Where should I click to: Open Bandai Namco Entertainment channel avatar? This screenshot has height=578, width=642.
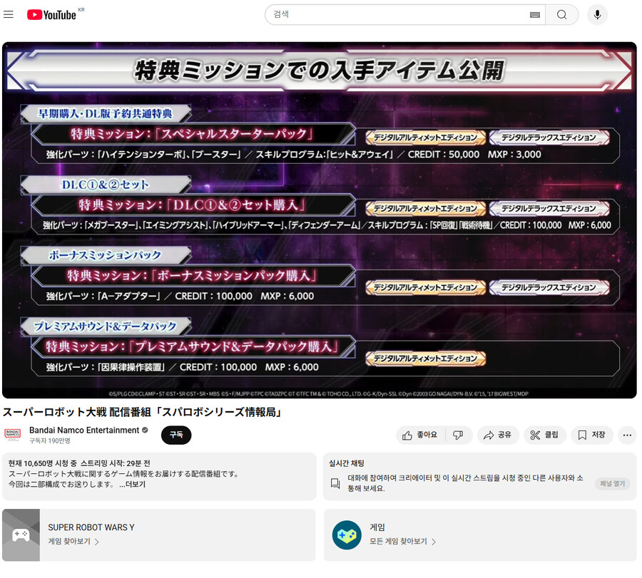[12, 435]
